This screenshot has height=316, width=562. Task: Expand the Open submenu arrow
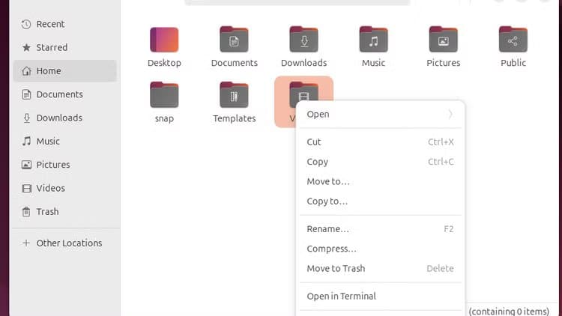click(x=450, y=115)
